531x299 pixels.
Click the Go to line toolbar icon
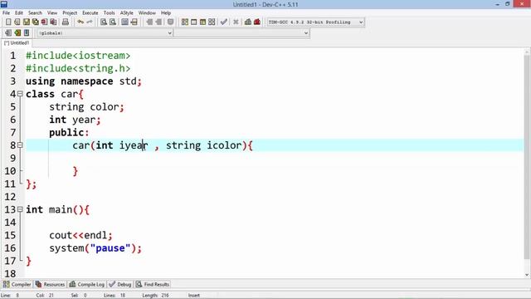(x=134, y=22)
